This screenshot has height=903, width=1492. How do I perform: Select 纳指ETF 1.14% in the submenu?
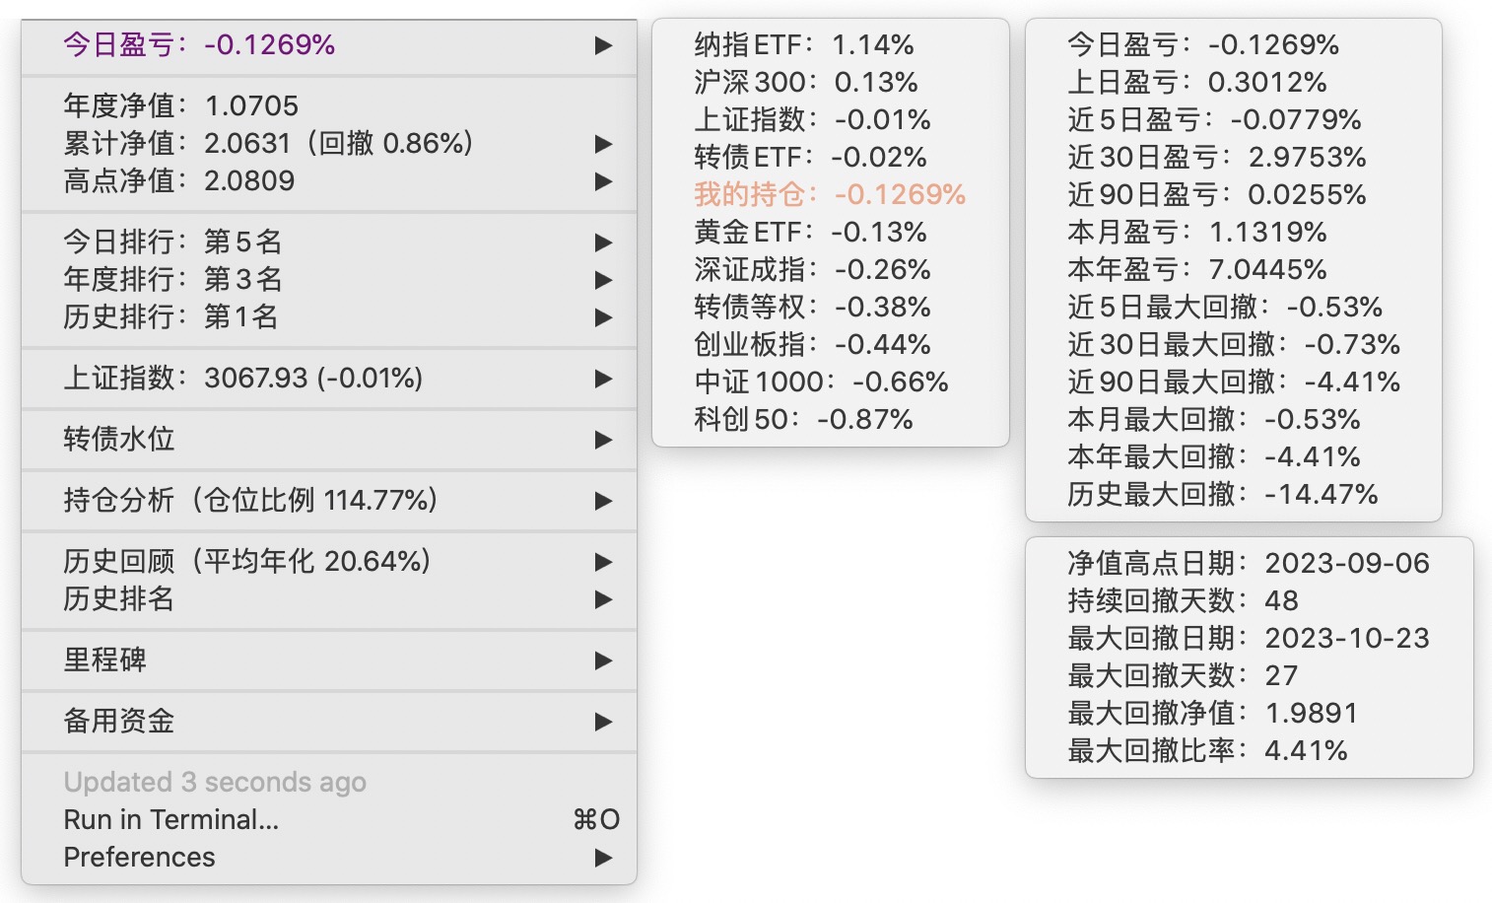pos(803,44)
